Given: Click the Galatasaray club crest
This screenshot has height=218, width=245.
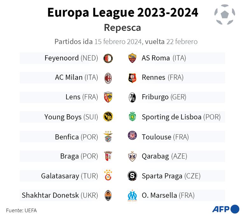Looking at the screenshot, I should click(x=108, y=175).
